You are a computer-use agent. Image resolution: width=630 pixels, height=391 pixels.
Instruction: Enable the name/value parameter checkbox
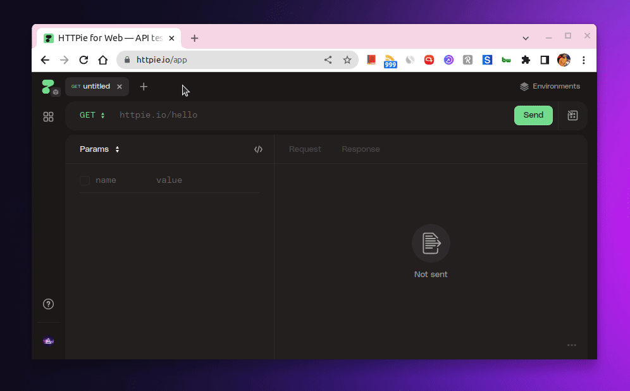[x=85, y=180]
